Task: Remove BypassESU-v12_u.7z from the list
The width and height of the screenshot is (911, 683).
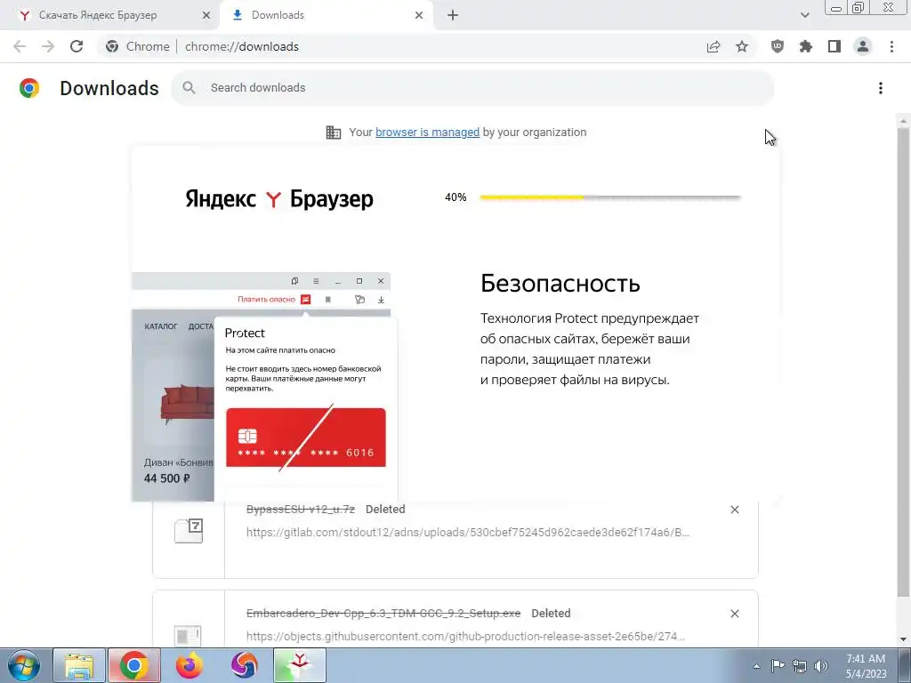Action: pos(734,510)
